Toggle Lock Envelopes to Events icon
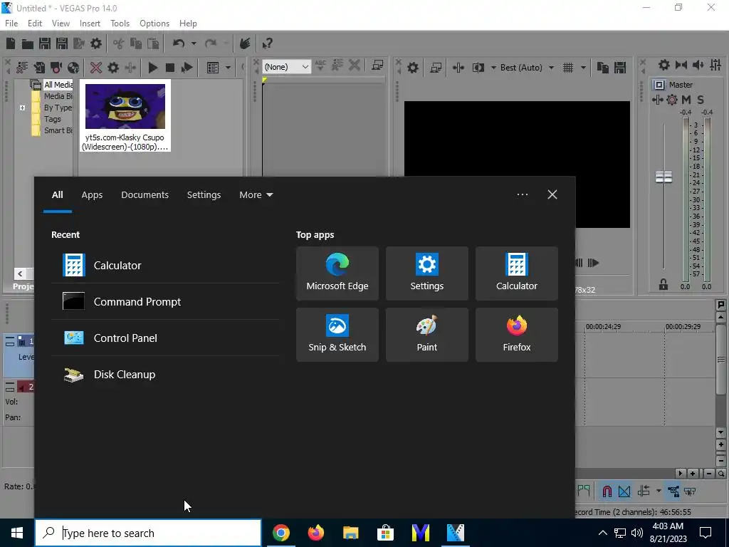Screen dimensions: 729x547 coord(673,491)
